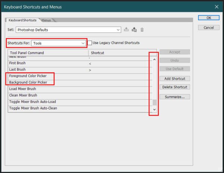Select the Load Mixer Brush command row
The height and width of the screenshot is (173, 224).
coord(80,89)
